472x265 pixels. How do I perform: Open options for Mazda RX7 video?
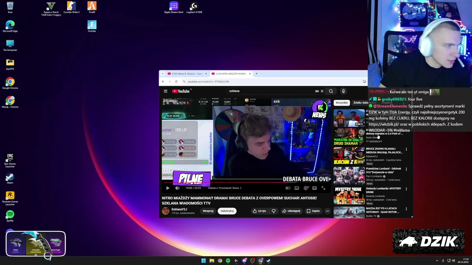[x=406, y=209]
